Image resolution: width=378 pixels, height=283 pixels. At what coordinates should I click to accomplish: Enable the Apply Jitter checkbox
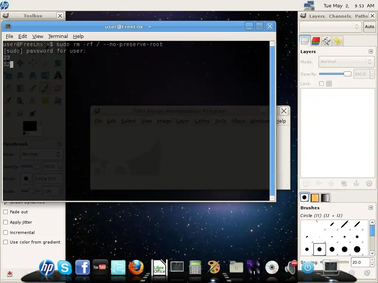tap(6, 222)
